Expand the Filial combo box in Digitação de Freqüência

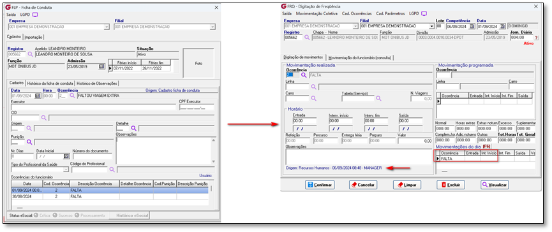(431, 26)
